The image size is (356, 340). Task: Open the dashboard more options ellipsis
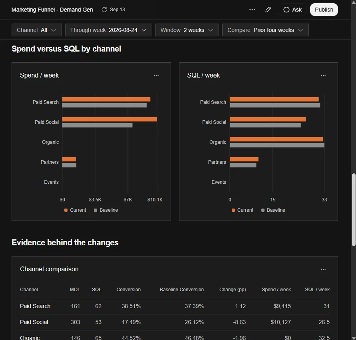(252, 10)
